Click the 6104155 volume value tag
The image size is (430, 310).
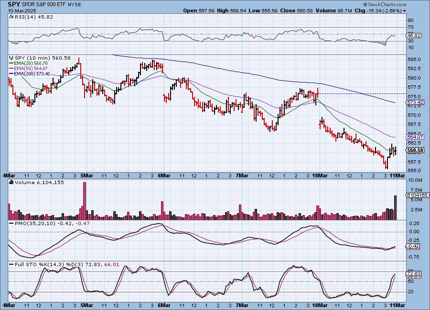click(418, 195)
